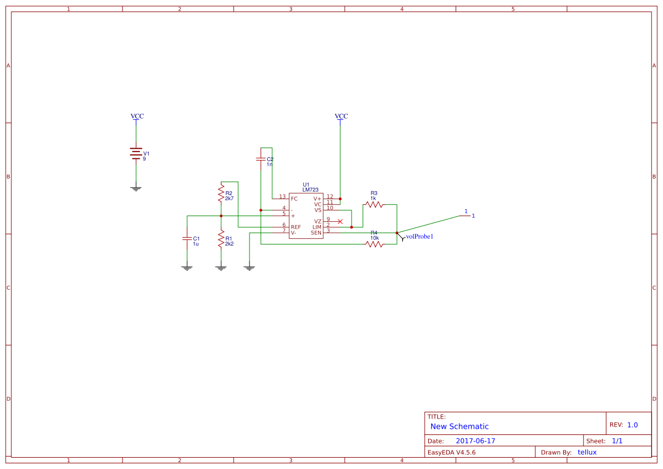Screen dimensions: 663x469
Task: Select capacitor C1 labeled 1u
Action: [x=187, y=239]
